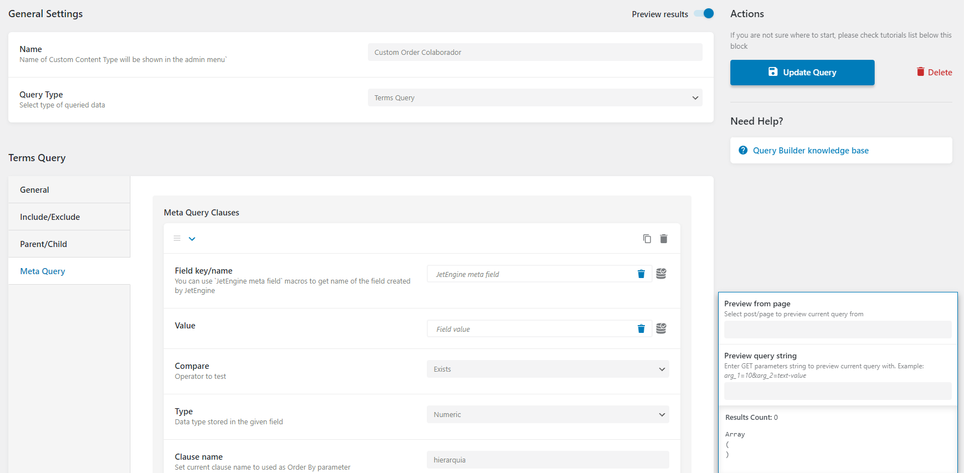The height and width of the screenshot is (473, 964).
Task: Click the red Delete link
Action: (935, 72)
